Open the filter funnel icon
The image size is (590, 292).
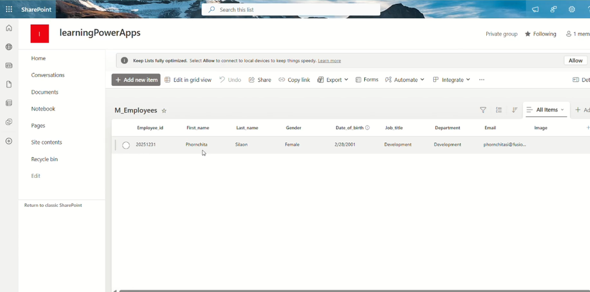(483, 110)
